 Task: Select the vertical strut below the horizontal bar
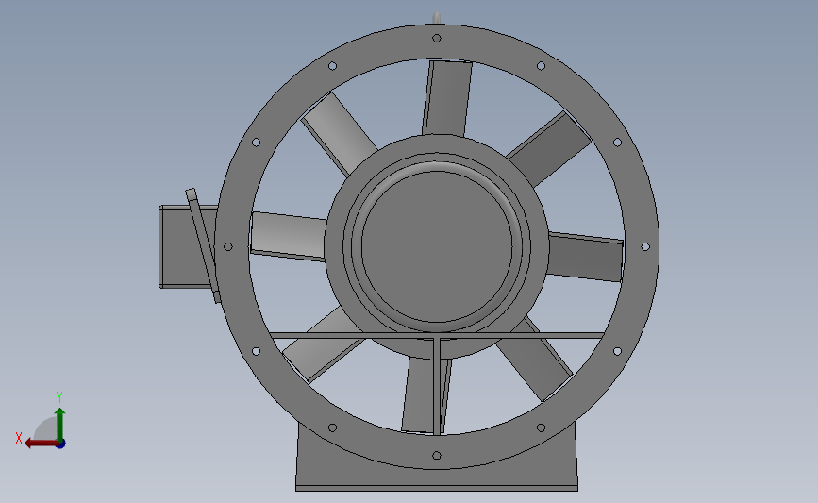point(437,386)
